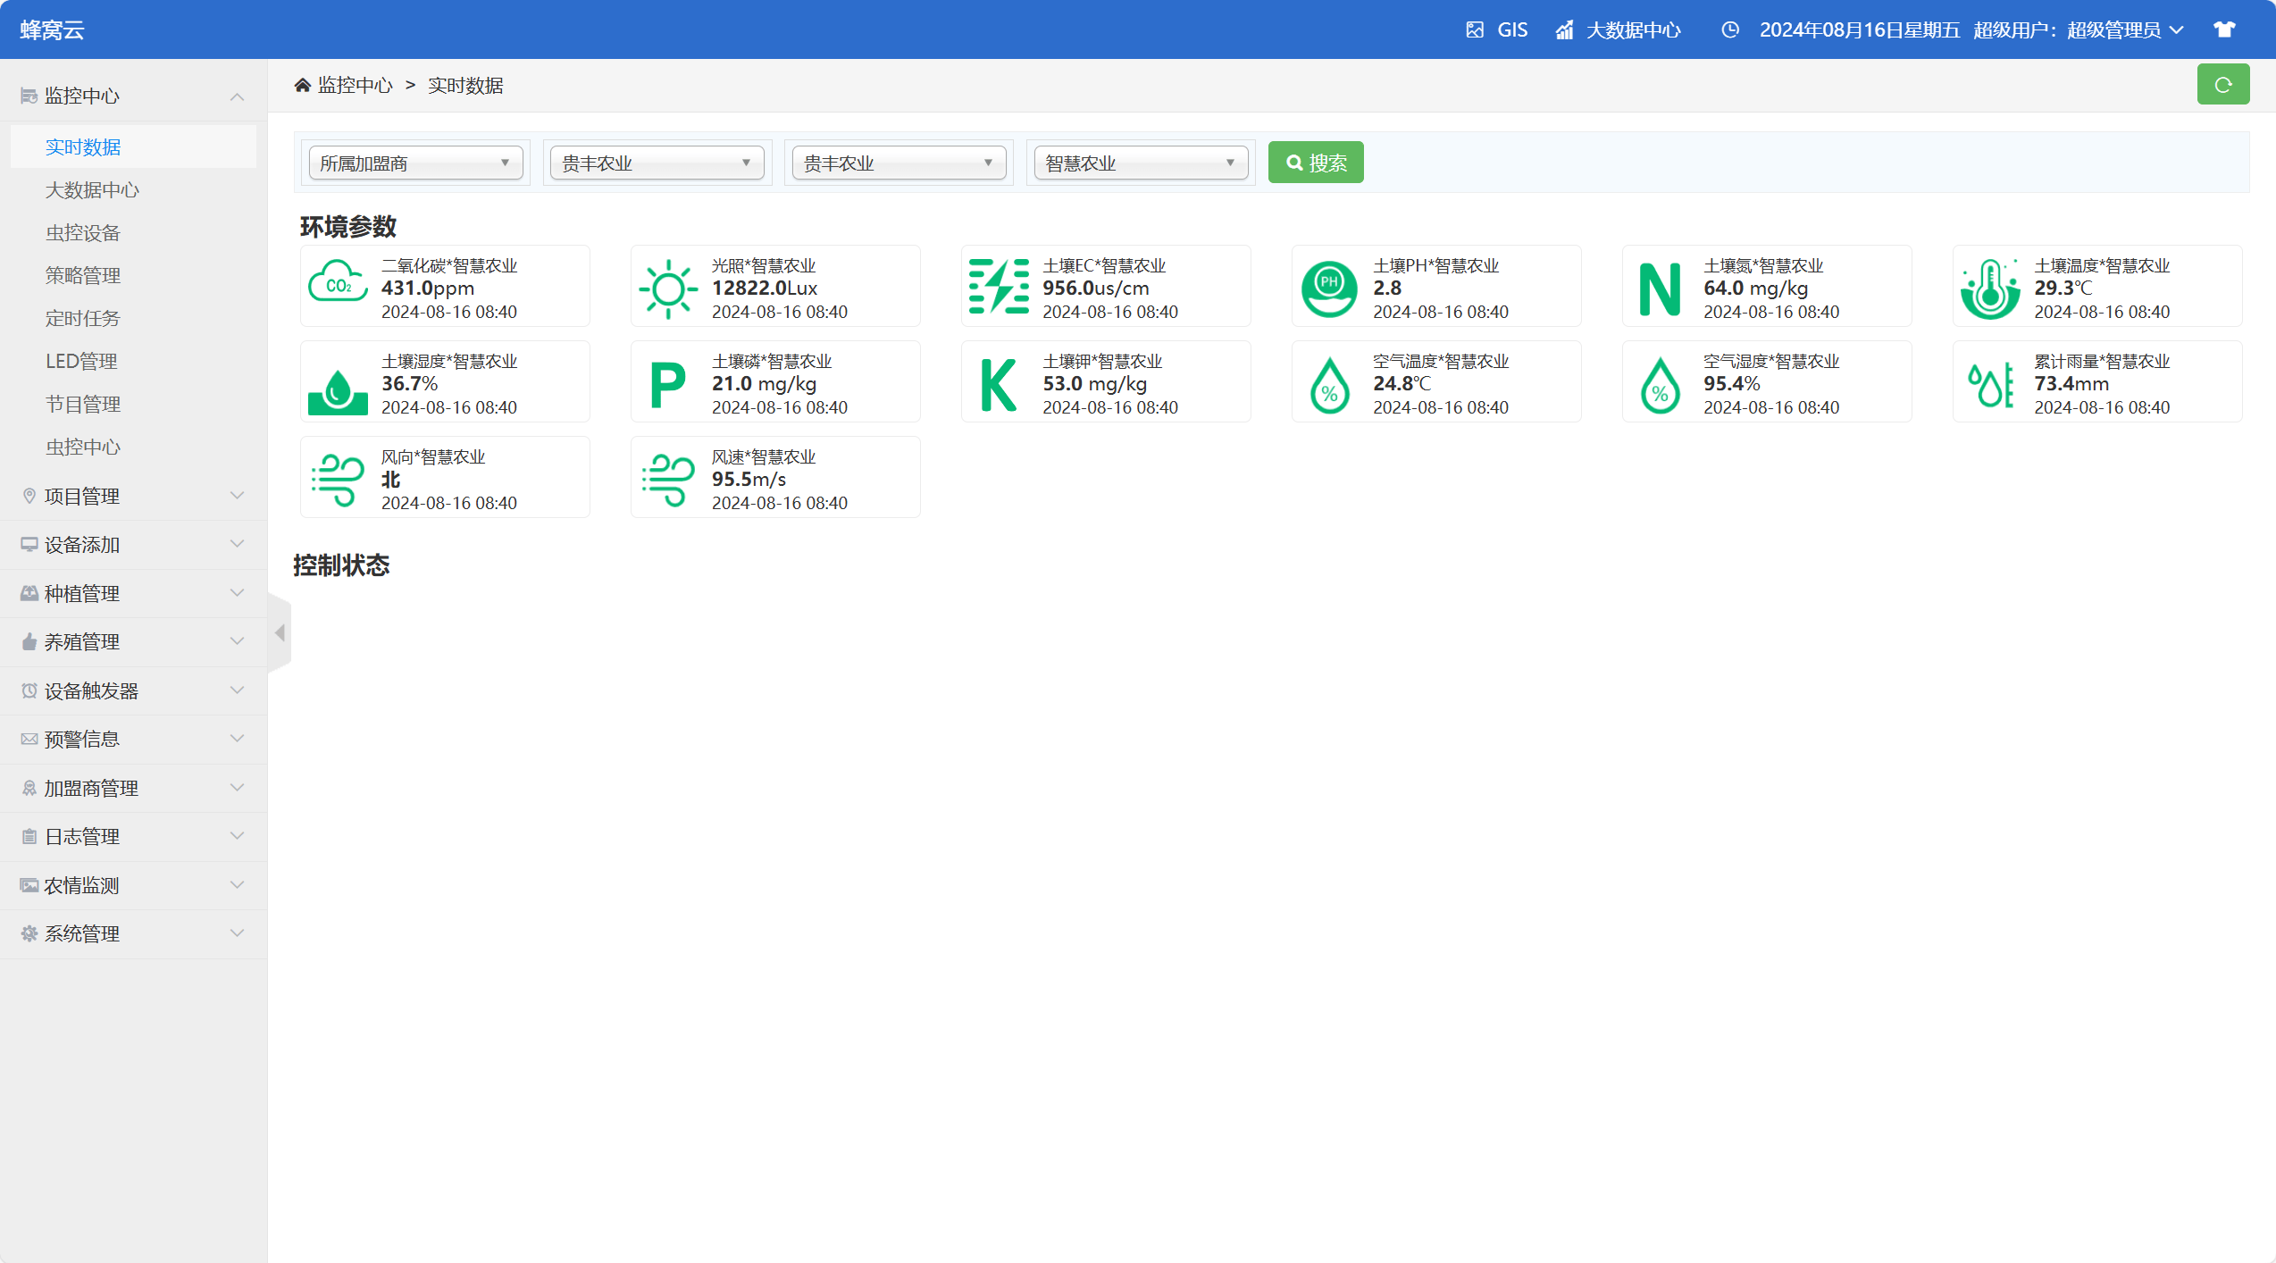
Task: Click the 控制状态 heading
Action: (341, 565)
